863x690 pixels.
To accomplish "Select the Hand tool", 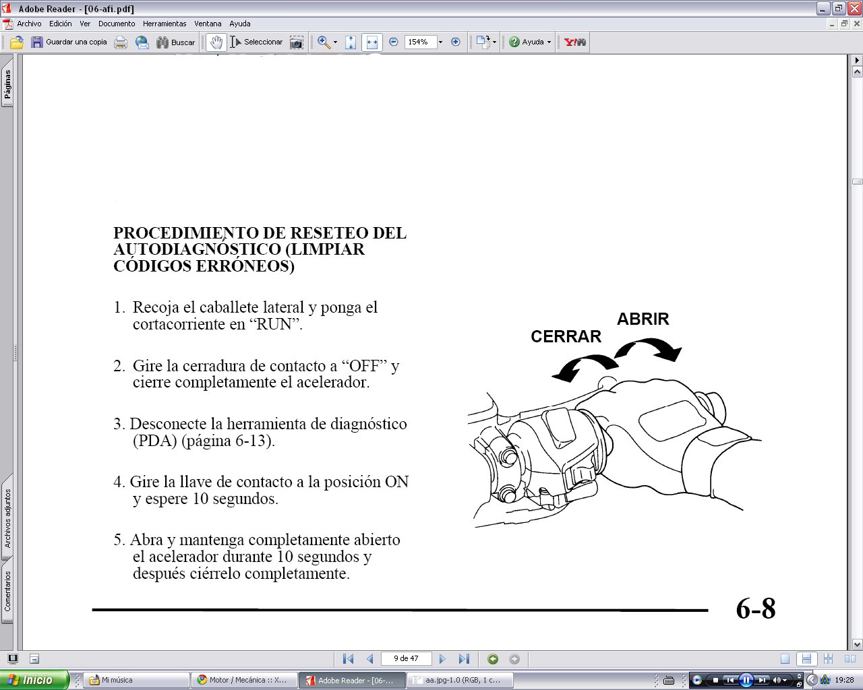I will click(x=216, y=42).
